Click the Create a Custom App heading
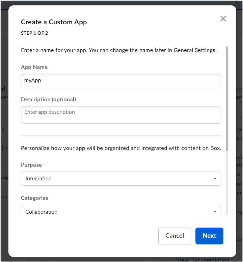 click(54, 22)
